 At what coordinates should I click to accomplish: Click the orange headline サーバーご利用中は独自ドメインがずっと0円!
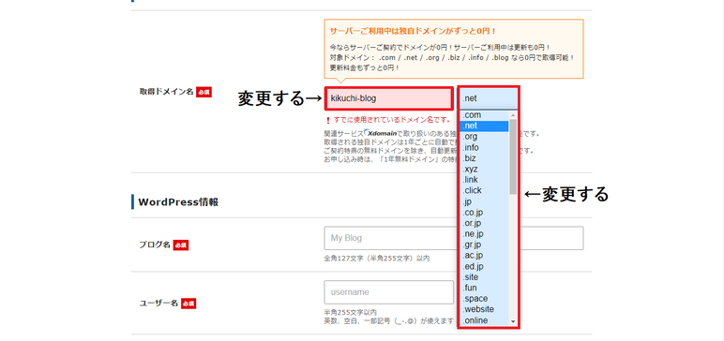tap(413, 31)
